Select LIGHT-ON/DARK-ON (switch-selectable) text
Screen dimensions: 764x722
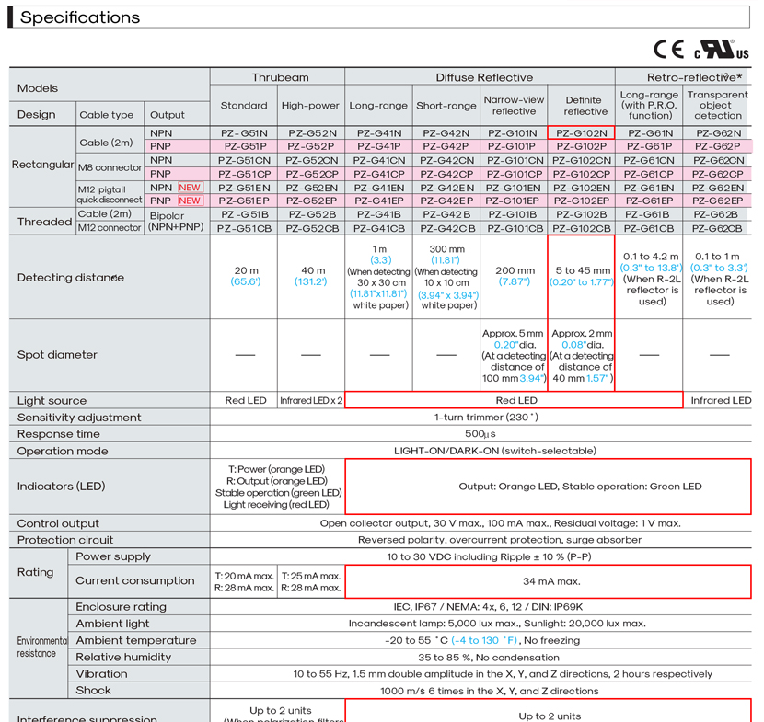point(495,451)
